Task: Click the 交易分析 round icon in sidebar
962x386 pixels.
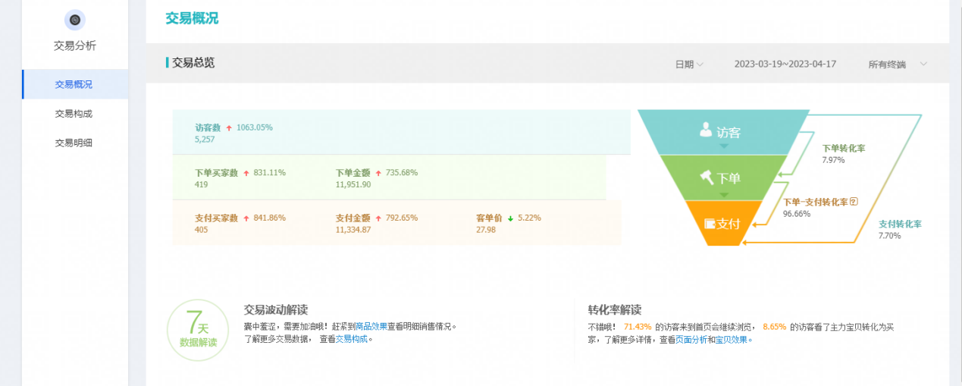Action: pos(74,20)
